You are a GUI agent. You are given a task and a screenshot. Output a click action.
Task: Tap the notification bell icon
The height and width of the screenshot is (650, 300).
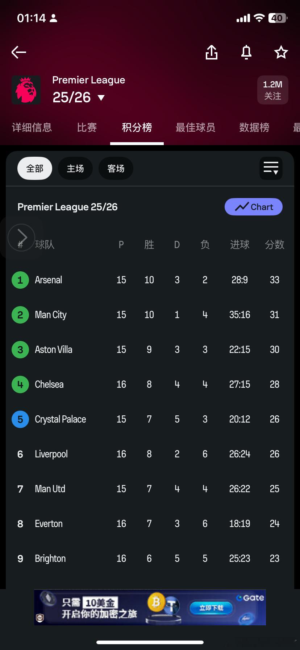(246, 52)
